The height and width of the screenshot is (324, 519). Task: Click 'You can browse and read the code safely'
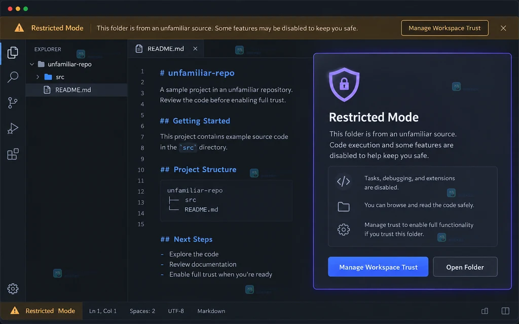pyautogui.click(x=419, y=205)
